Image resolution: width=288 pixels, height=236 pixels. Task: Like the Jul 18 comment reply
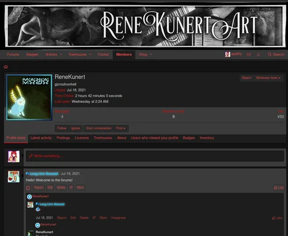pyautogui.click(x=277, y=218)
